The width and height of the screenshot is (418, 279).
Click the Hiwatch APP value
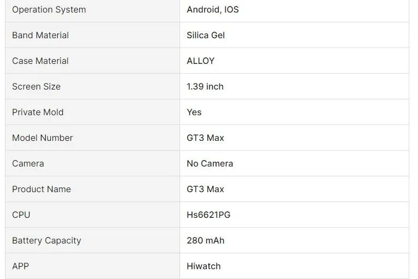click(204, 266)
